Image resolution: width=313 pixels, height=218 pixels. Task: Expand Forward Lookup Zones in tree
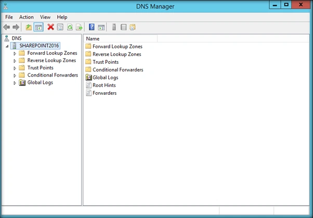click(x=15, y=53)
